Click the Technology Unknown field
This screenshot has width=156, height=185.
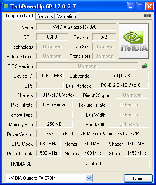coord(52,47)
